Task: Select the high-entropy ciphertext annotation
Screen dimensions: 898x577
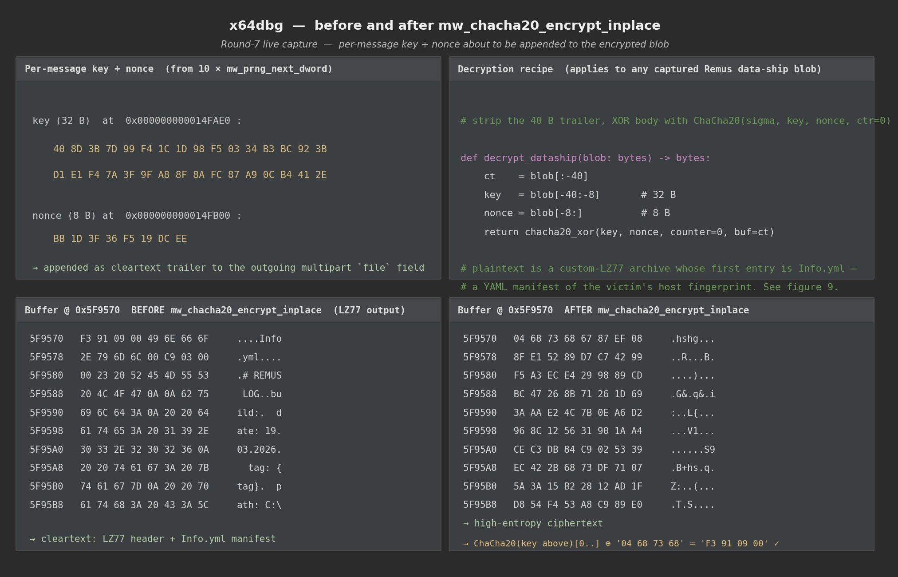Action: coord(533,523)
